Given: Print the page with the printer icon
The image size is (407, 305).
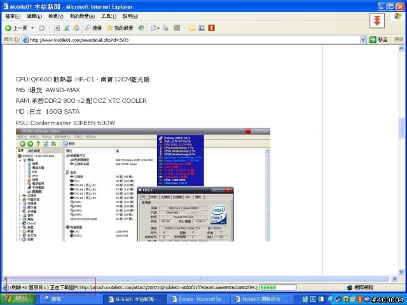Looking at the screenshot, I should 165,28.
